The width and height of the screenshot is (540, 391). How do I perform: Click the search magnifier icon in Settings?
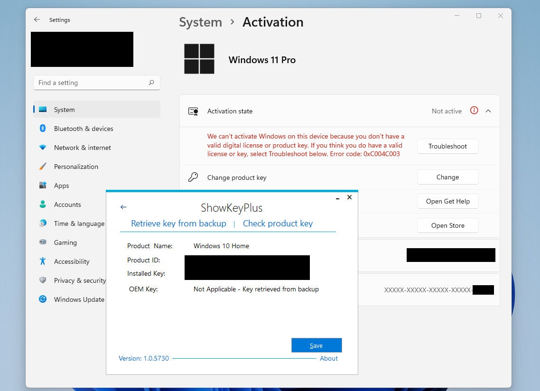pos(151,83)
